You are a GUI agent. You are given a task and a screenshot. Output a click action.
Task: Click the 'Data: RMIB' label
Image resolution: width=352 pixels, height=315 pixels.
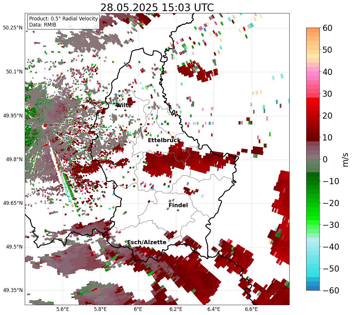tap(43, 25)
